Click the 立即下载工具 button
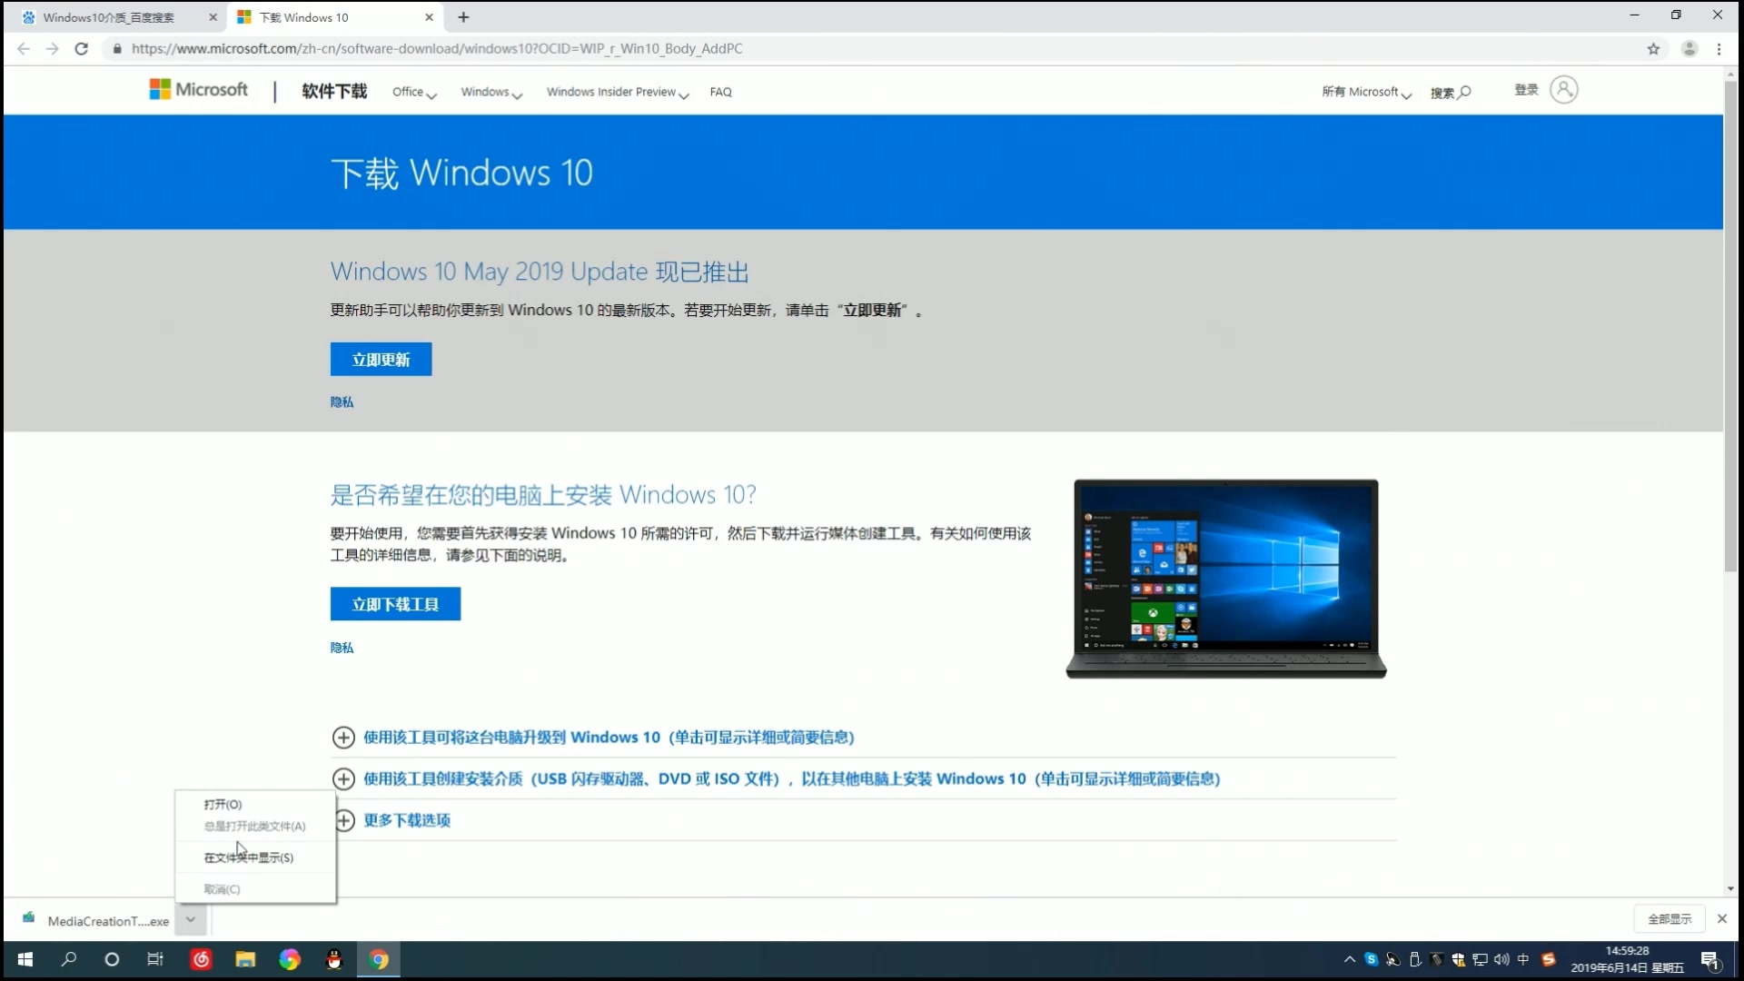The image size is (1744, 981). click(394, 603)
